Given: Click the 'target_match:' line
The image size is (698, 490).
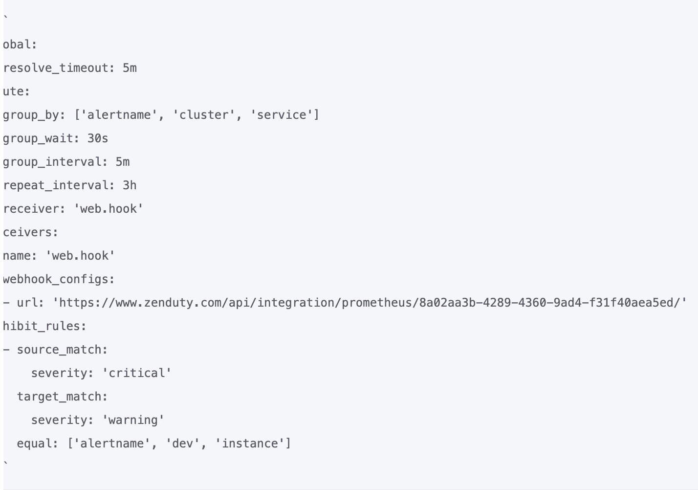Looking at the screenshot, I should click(x=63, y=397).
